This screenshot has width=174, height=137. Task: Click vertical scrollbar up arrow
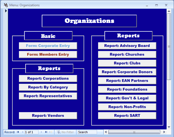pyautogui.click(x=169, y=11)
